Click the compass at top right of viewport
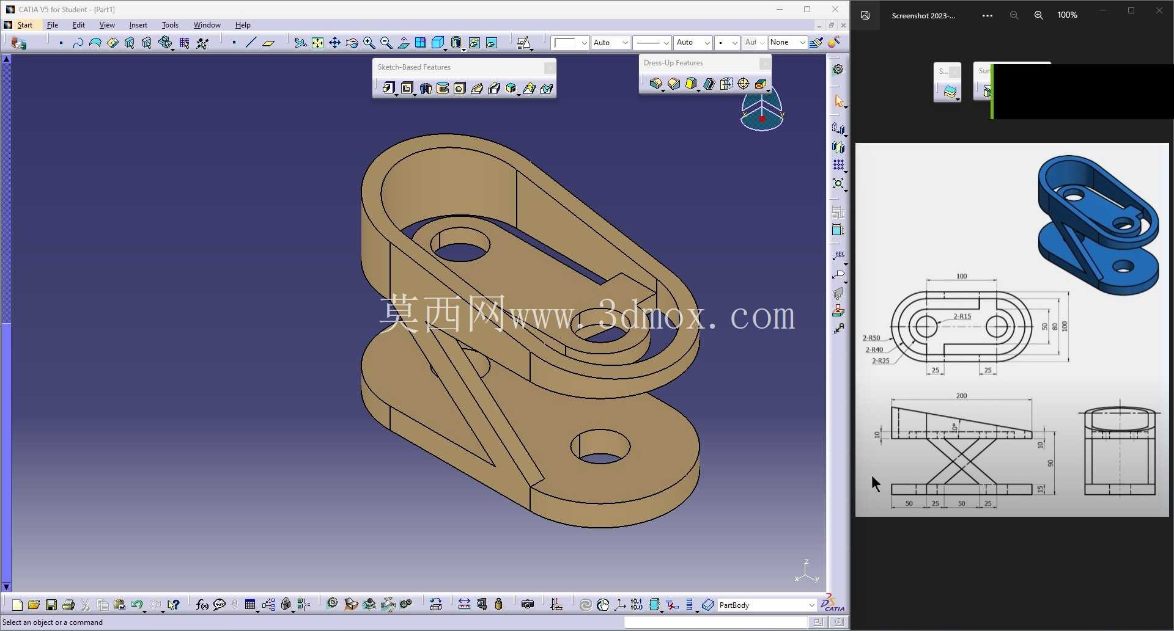The width and height of the screenshot is (1174, 631). click(762, 109)
